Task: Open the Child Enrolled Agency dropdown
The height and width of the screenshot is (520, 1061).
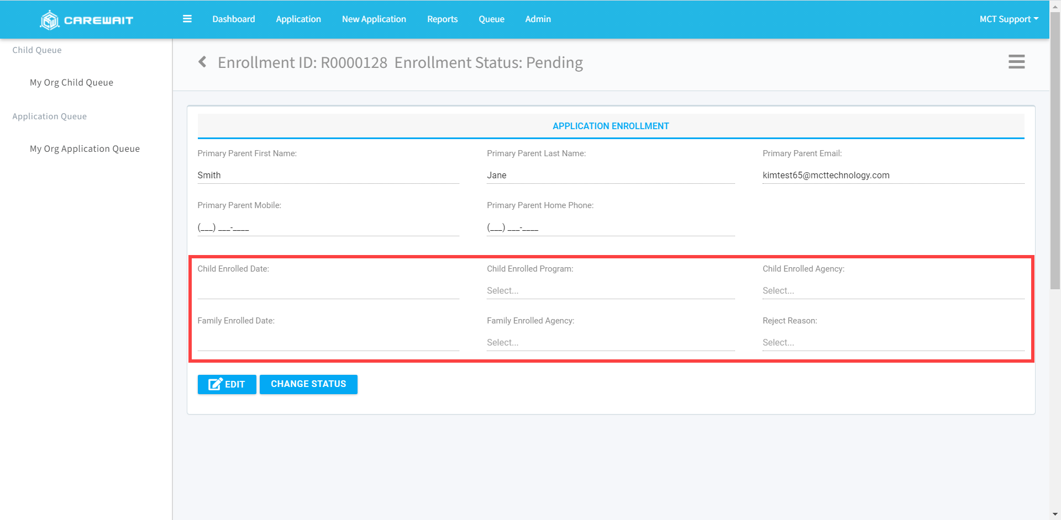Action: coord(892,290)
